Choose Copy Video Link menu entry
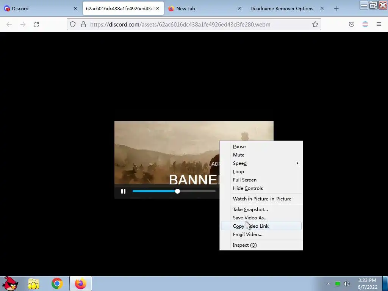This screenshot has width=388, height=291. tap(261, 226)
